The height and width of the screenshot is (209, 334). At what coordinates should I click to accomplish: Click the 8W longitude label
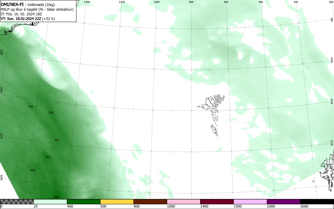pos(191,2)
